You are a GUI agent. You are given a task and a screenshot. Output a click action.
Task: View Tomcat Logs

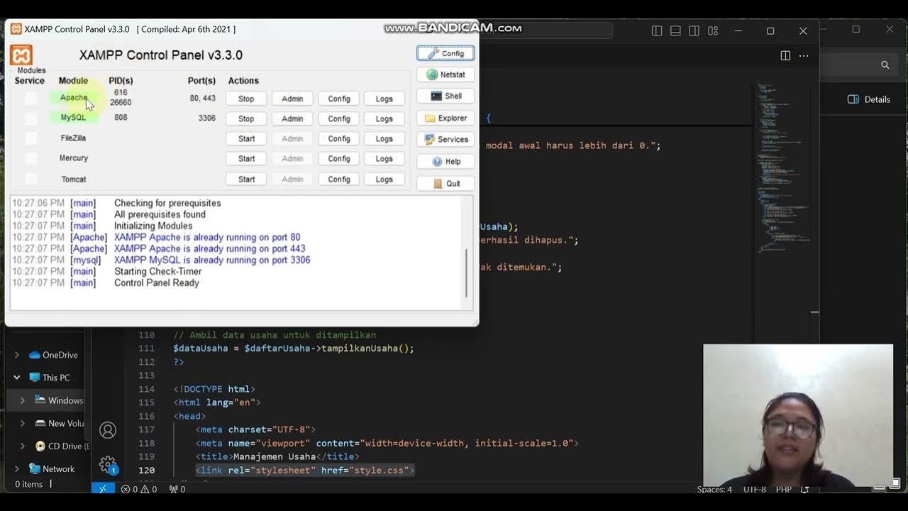tap(384, 179)
